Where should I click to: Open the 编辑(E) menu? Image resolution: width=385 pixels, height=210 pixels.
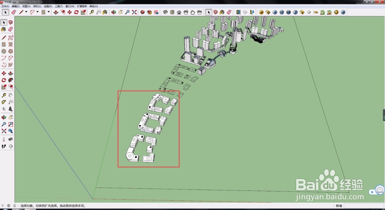(16, 6)
